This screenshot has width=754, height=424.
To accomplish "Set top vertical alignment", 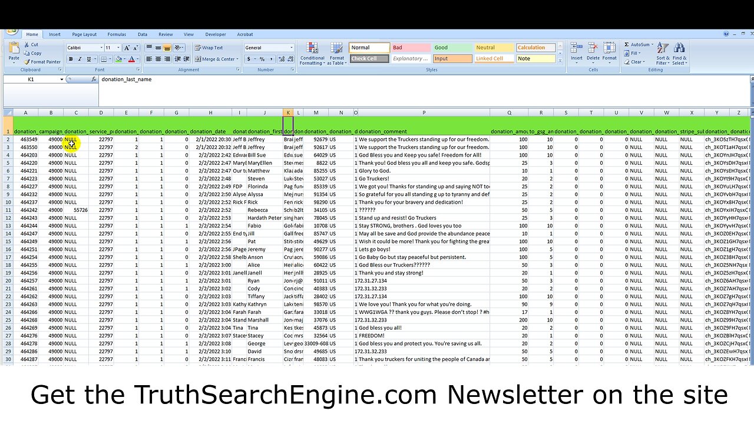I will 149,48.
